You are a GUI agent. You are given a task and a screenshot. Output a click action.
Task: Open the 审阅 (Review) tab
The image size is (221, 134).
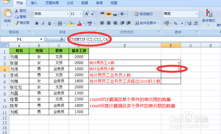(99, 3)
